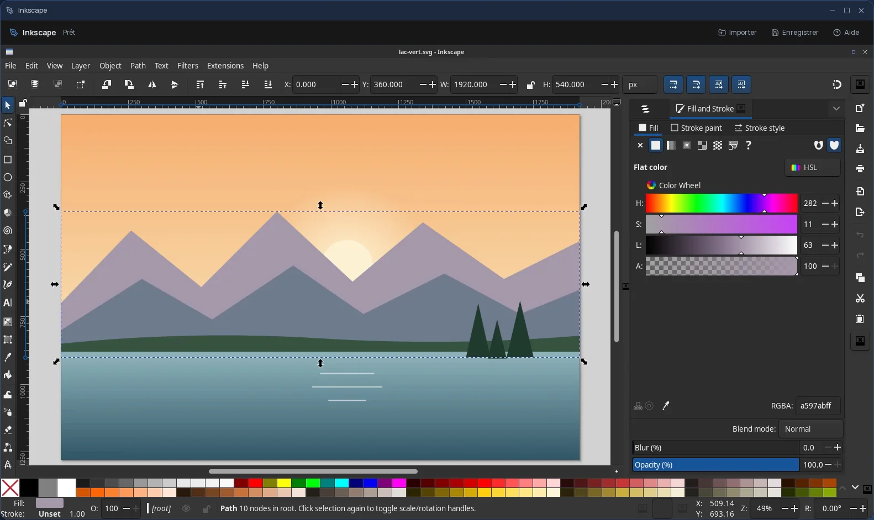The height and width of the screenshot is (520, 874).
Task: Open the HSL color mode dropdown
Action: 813,167
